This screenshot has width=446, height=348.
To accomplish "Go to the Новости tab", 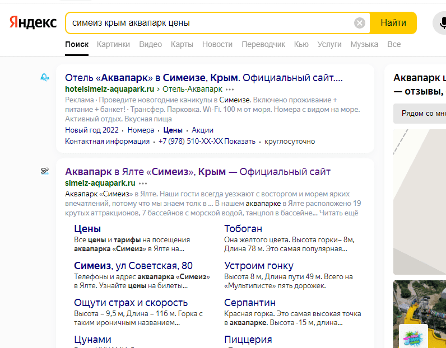I will [217, 44].
